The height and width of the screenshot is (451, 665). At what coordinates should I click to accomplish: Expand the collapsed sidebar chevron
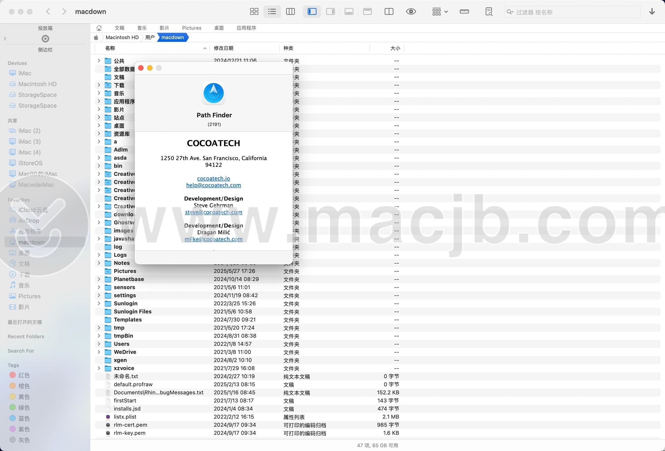click(5, 38)
